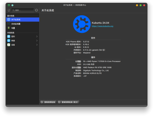Click the green maximize window button

[x=140, y=5]
